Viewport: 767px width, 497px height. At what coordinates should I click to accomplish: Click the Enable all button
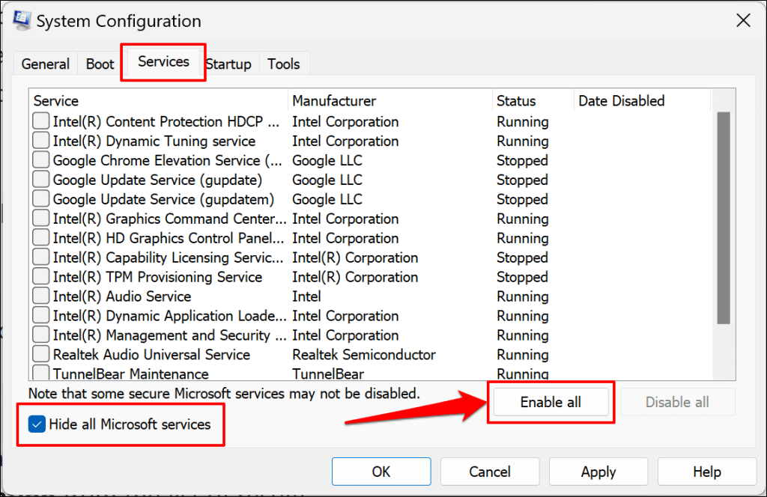point(551,402)
